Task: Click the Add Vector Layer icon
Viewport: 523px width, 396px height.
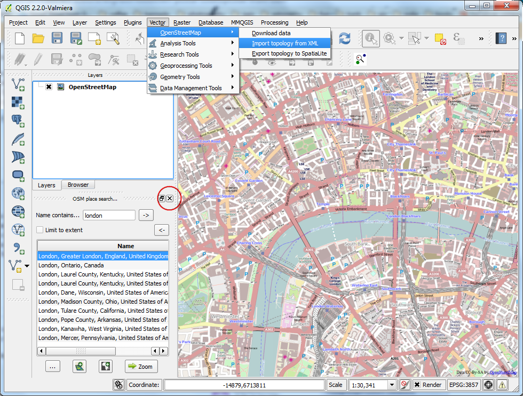Action: point(19,84)
